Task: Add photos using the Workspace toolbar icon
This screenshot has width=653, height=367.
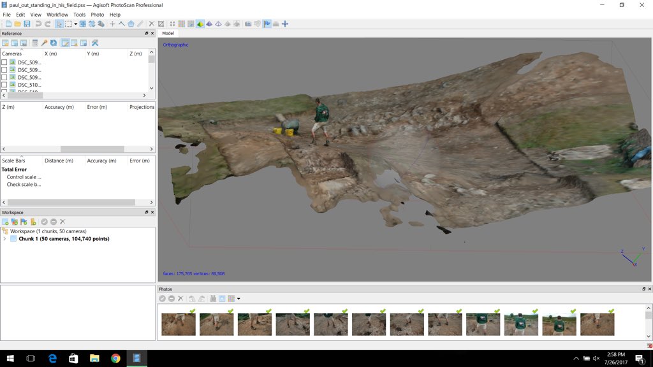Action: pyautogui.click(x=15, y=222)
